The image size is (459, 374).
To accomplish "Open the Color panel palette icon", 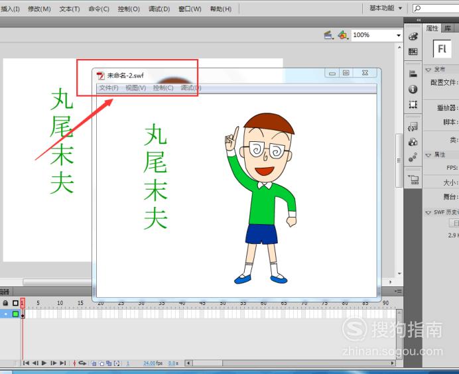I will (413, 36).
